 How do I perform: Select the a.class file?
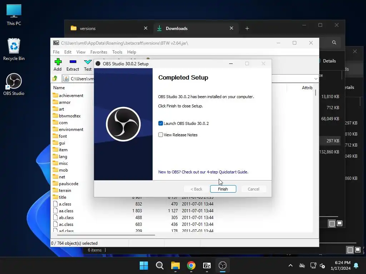pyautogui.click(x=62, y=204)
